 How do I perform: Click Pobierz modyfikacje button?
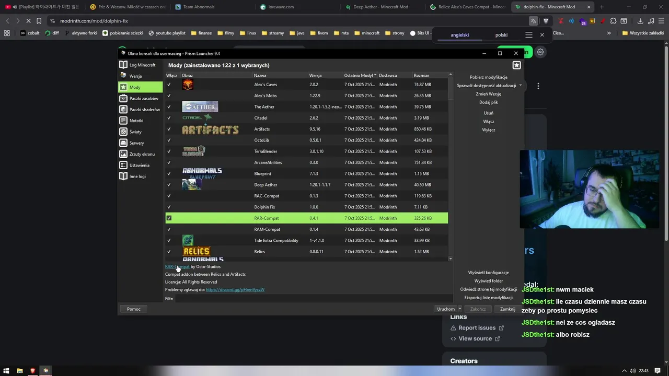pyautogui.click(x=489, y=77)
